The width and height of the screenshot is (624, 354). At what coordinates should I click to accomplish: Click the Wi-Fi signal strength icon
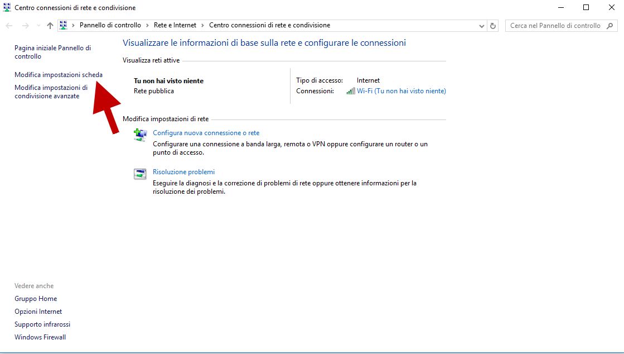click(x=350, y=91)
